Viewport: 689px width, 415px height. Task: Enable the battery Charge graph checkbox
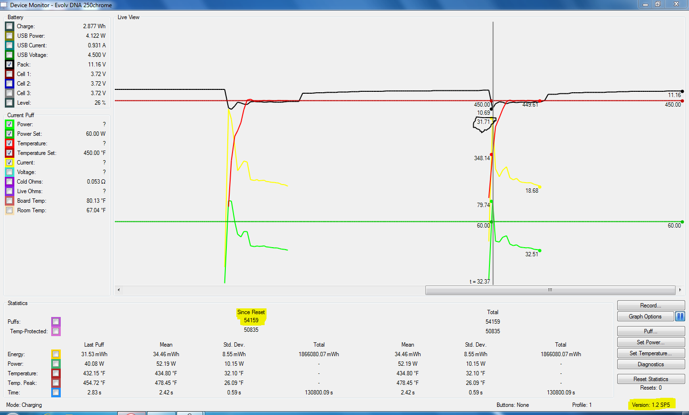coord(9,26)
